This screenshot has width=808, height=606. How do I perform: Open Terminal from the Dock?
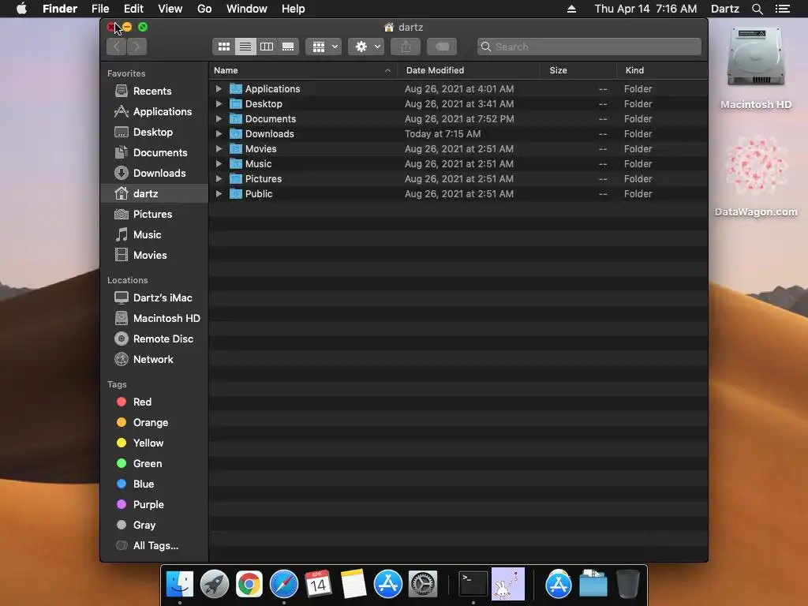[473, 584]
